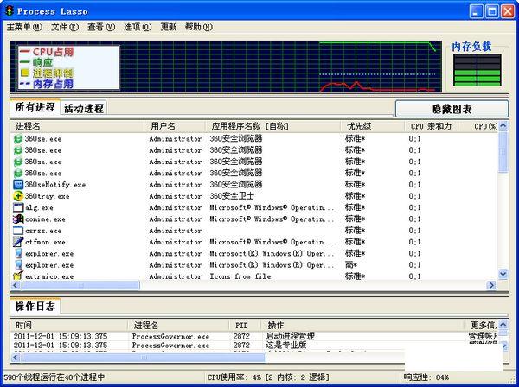
Task: Select the conime.exe icon in list
Action: pos(18,219)
